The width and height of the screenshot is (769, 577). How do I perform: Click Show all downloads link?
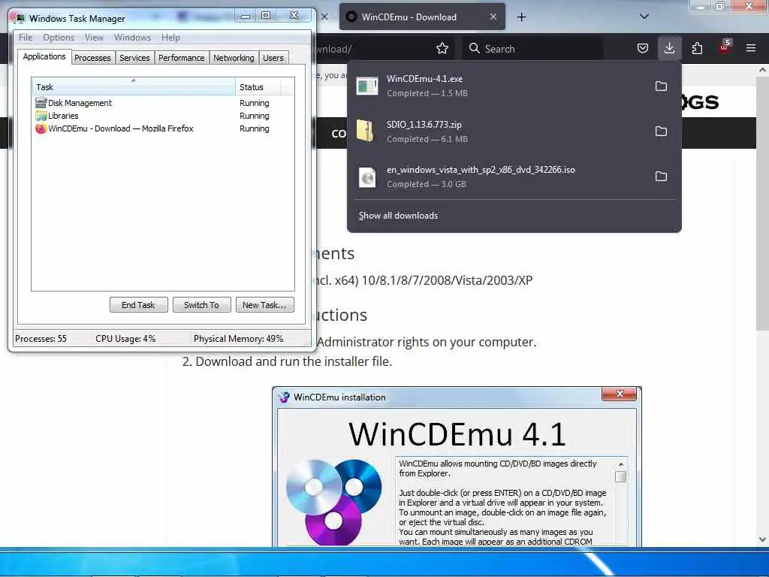(398, 216)
